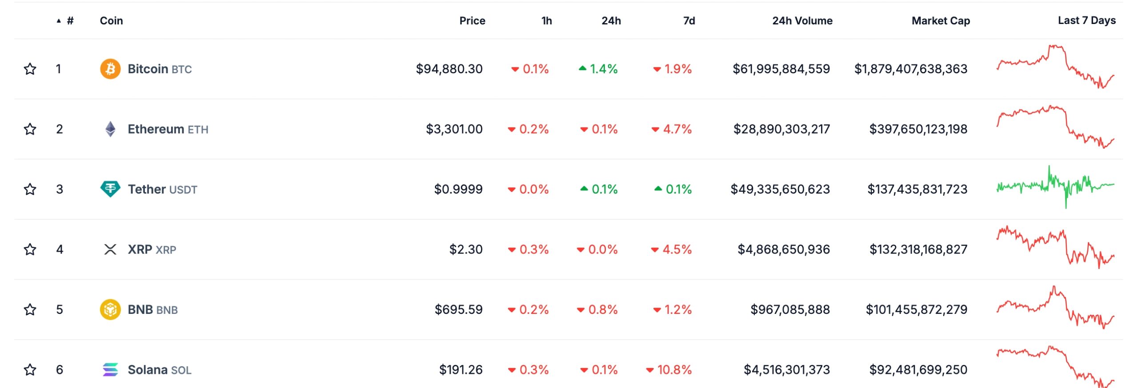Sort the table by Price column
The image size is (1138, 388).
[x=472, y=20]
